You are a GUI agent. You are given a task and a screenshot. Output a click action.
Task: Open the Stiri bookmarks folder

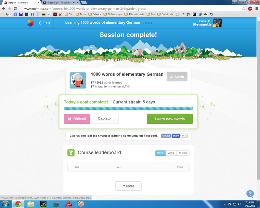click(x=69, y=14)
